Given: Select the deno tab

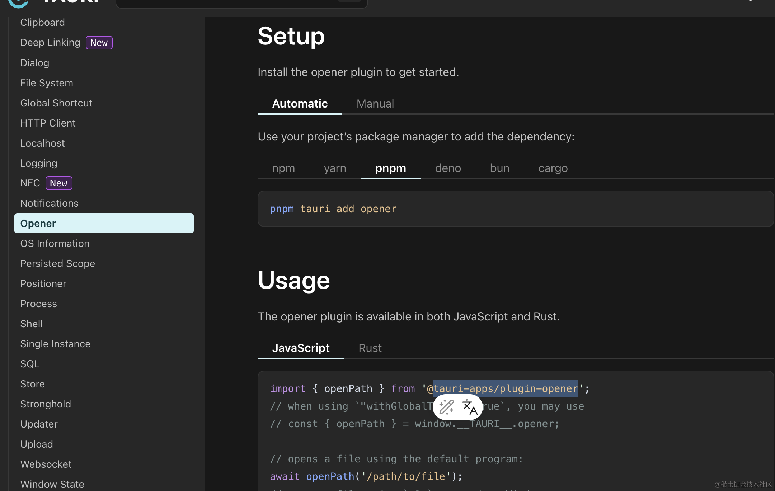Looking at the screenshot, I should tap(447, 168).
